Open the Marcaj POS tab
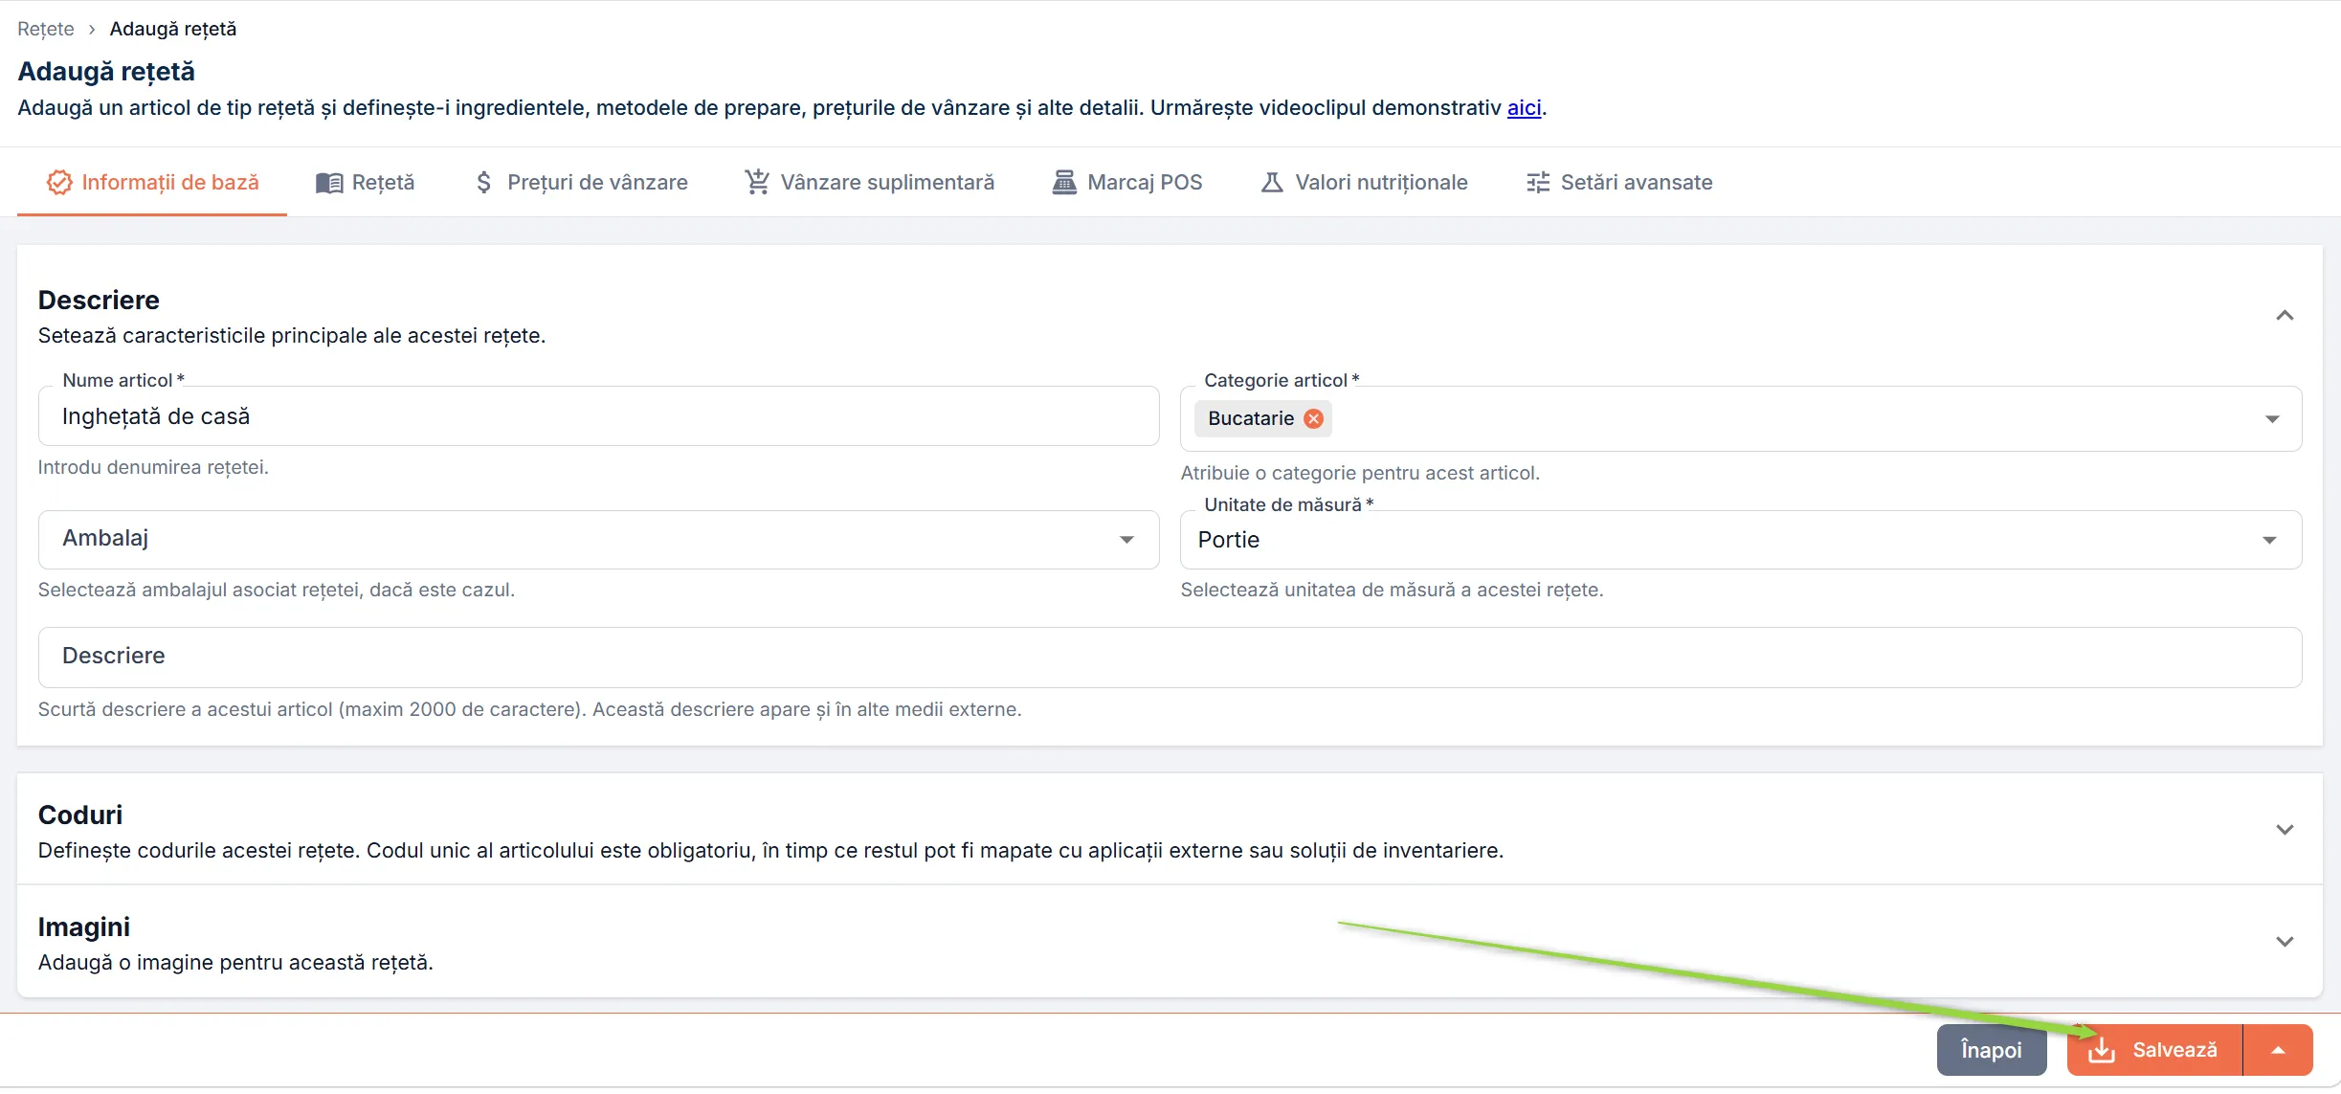Viewport: 2341px width, 1094px height. coord(1127,182)
